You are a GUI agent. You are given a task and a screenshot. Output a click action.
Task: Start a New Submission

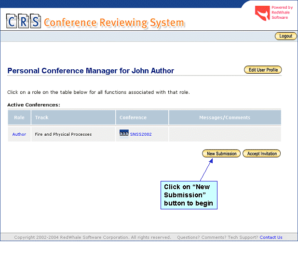(x=221, y=154)
